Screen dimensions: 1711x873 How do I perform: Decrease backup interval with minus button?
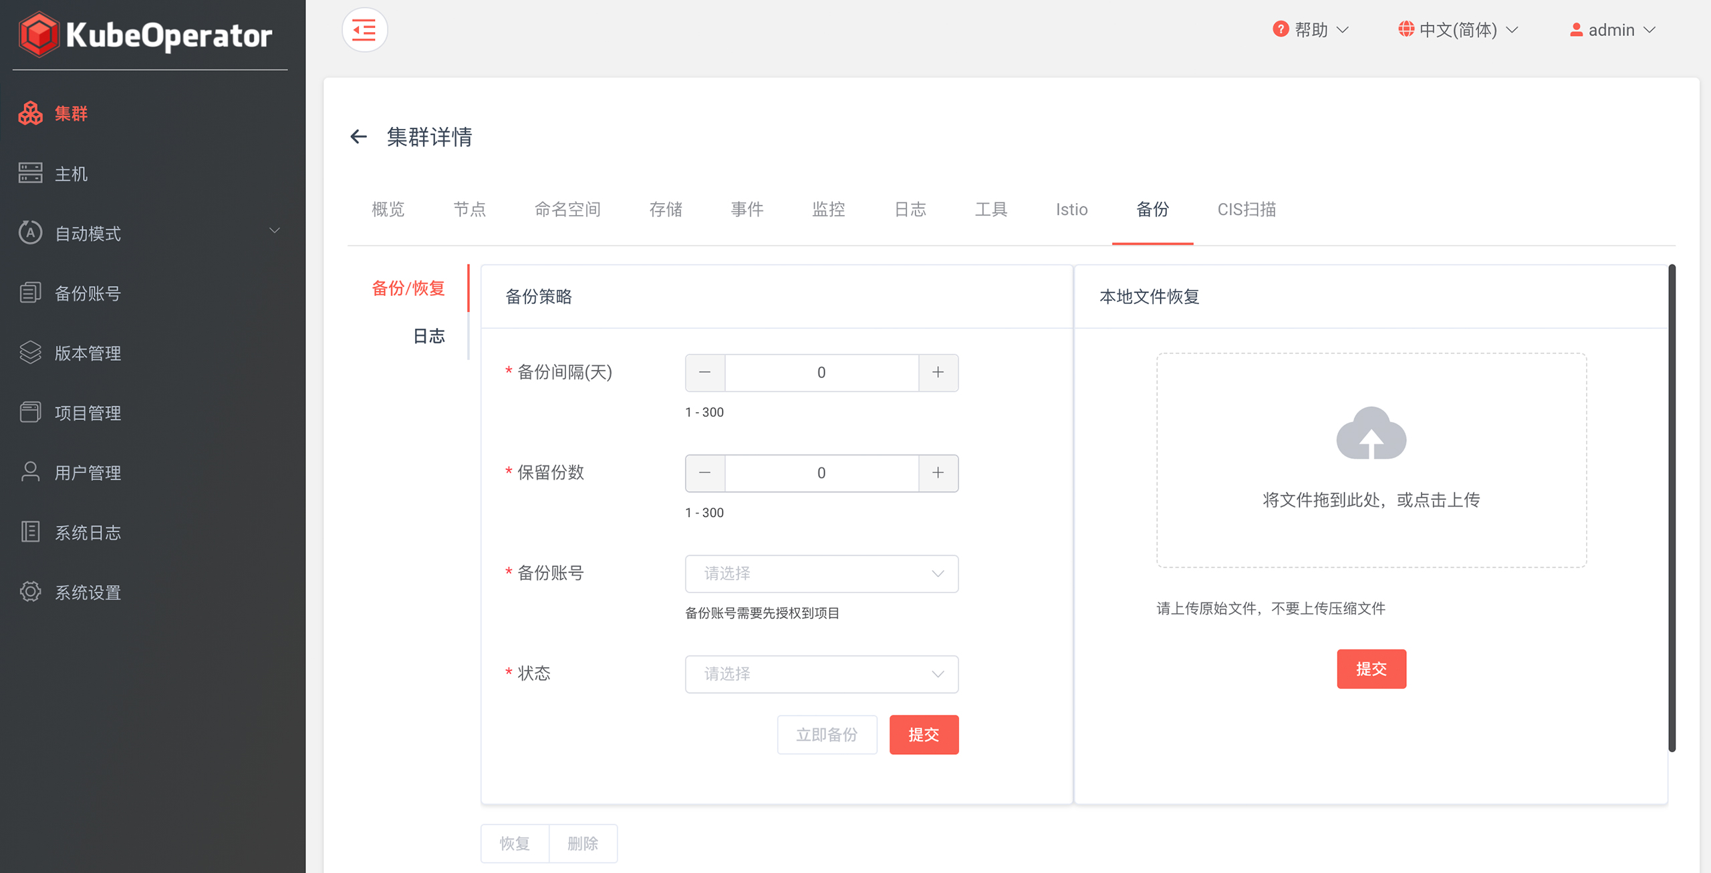pos(705,373)
